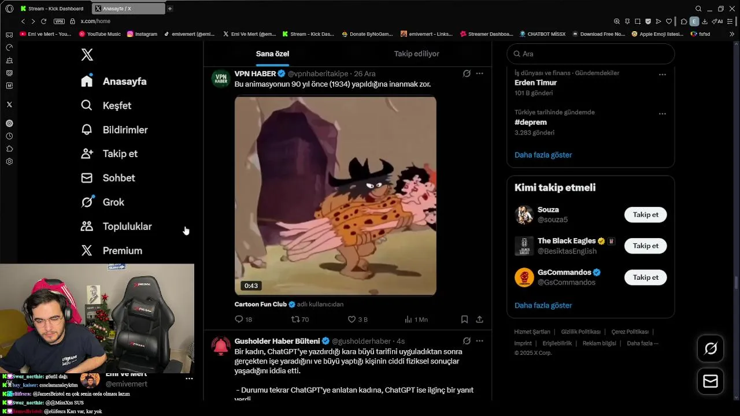Screen dimensions: 740x416
Task: Open YouTube Music bookmark
Action: point(100,34)
